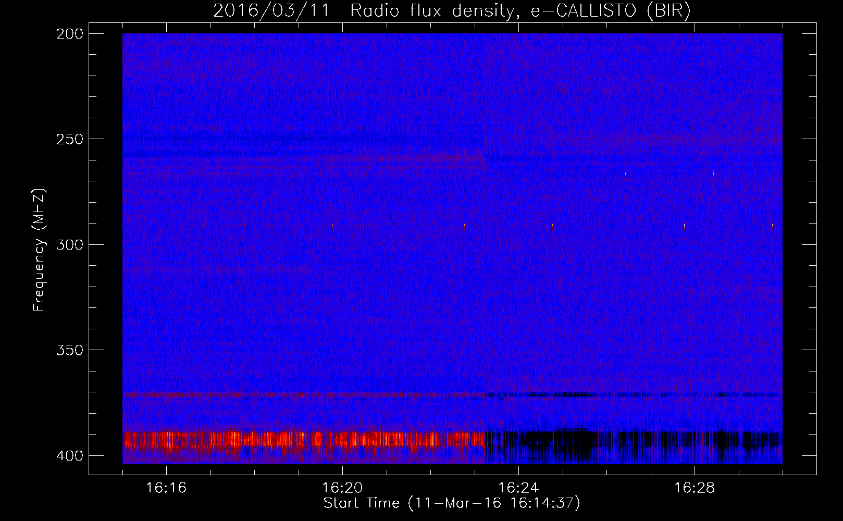843x521 pixels.
Task: Click the 16:28 time tick label
Action: pyautogui.click(x=695, y=488)
